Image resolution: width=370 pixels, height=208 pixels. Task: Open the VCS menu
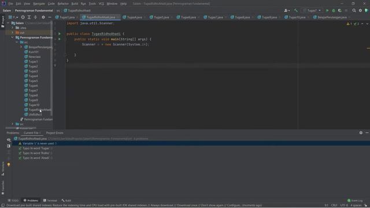tap(101, 4)
